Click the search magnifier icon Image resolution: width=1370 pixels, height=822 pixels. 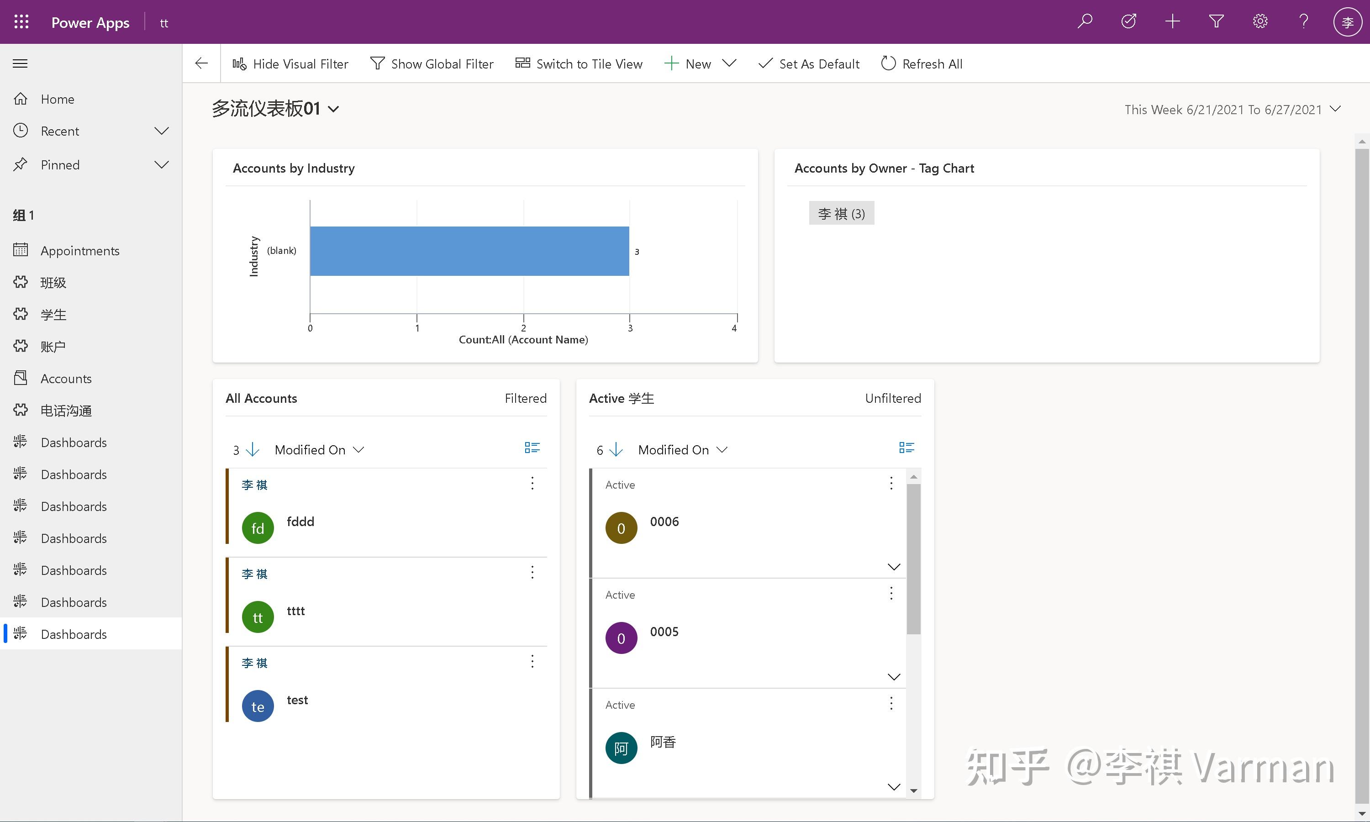click(x=1084, y=21)
